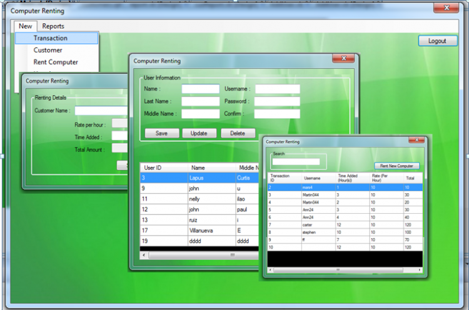Click Save in User Information form
Image resolution: width=469 pixels, height=310 pixels.
pos(161,133)
